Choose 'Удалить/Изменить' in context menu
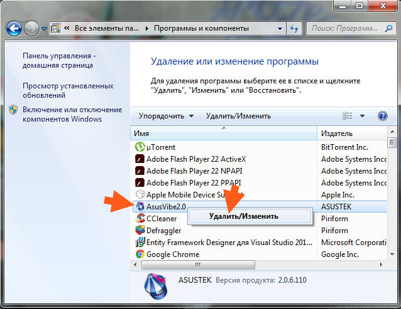The image size is (401, 309). pos(250,216)
